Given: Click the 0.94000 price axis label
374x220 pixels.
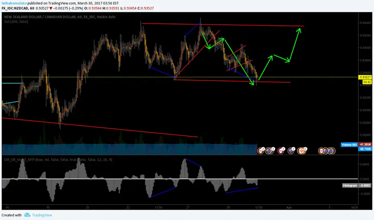Looking at the screenshot, I should [365, 48].
